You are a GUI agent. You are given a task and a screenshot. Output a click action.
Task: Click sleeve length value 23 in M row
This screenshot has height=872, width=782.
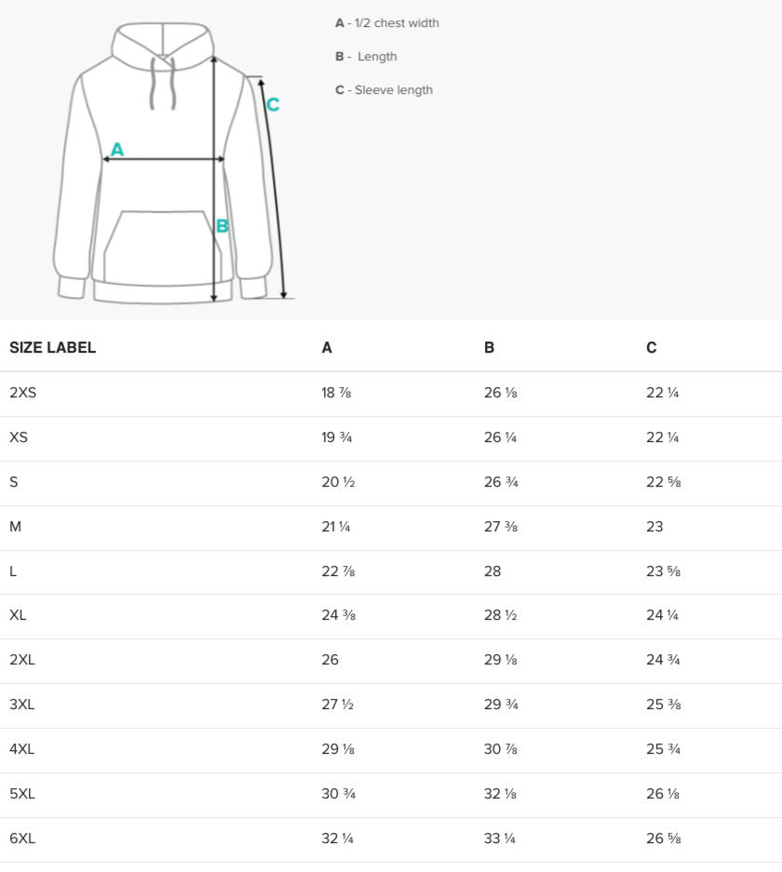654,527
